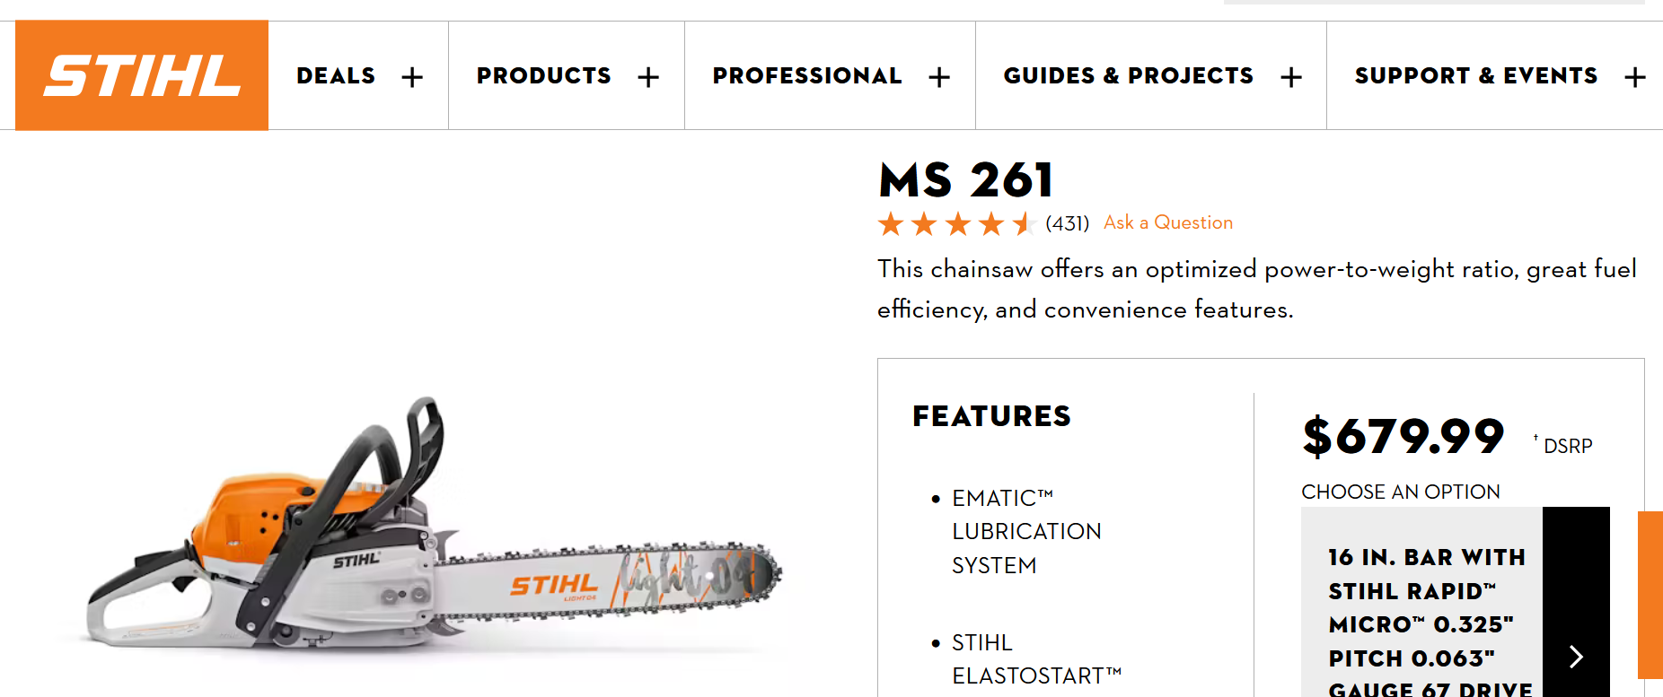Click the white chevron arrow for next option
This screenshot has height=697, width=1663.
tap(1576, 656)
